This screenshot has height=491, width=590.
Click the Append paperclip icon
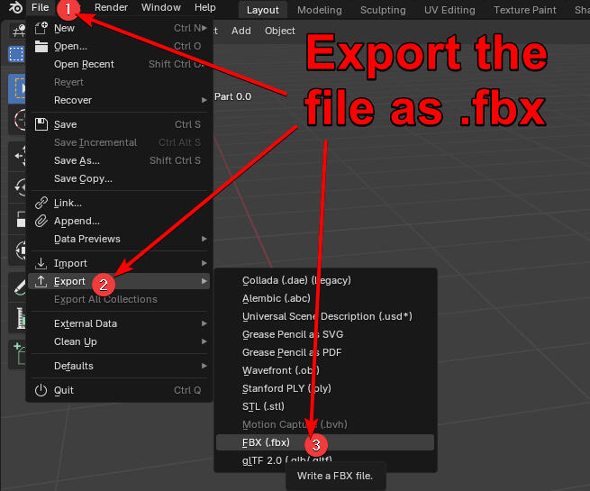click(x=41, y=221)
